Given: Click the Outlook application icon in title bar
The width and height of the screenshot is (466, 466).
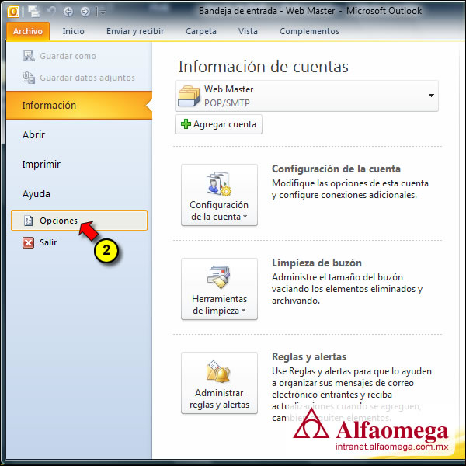Looking at the screenshot, I should [13, 12].
